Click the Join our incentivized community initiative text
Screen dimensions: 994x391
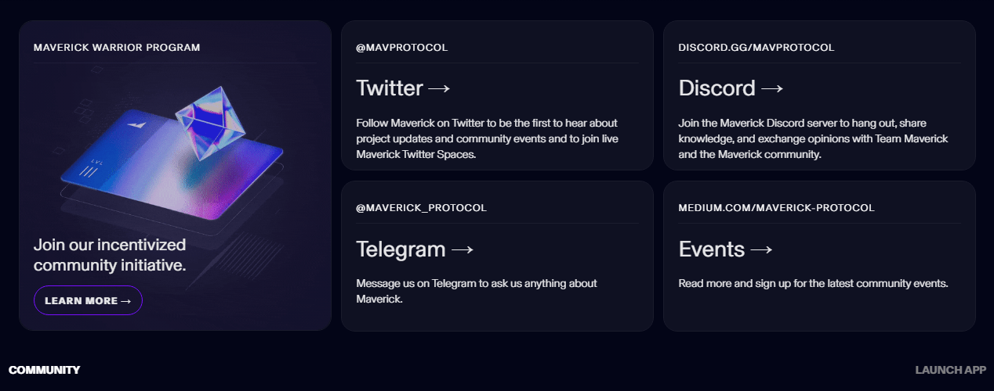point(110,255)
